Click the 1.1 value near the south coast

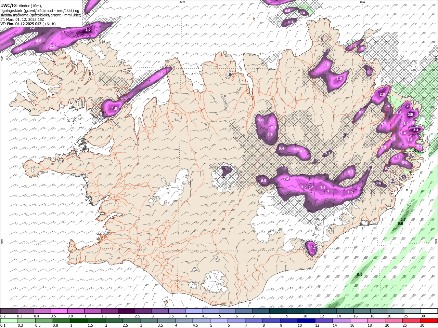click(313, 247)
